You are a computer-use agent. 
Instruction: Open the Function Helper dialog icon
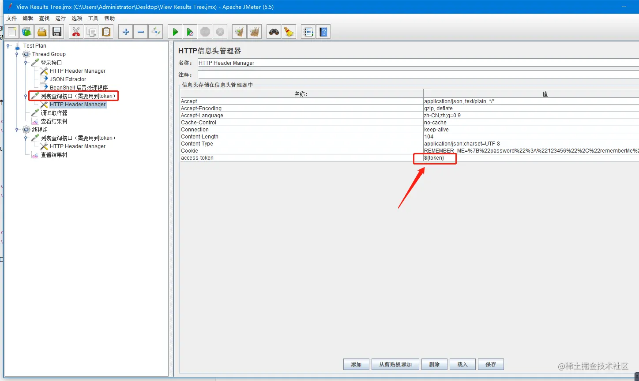308,32
